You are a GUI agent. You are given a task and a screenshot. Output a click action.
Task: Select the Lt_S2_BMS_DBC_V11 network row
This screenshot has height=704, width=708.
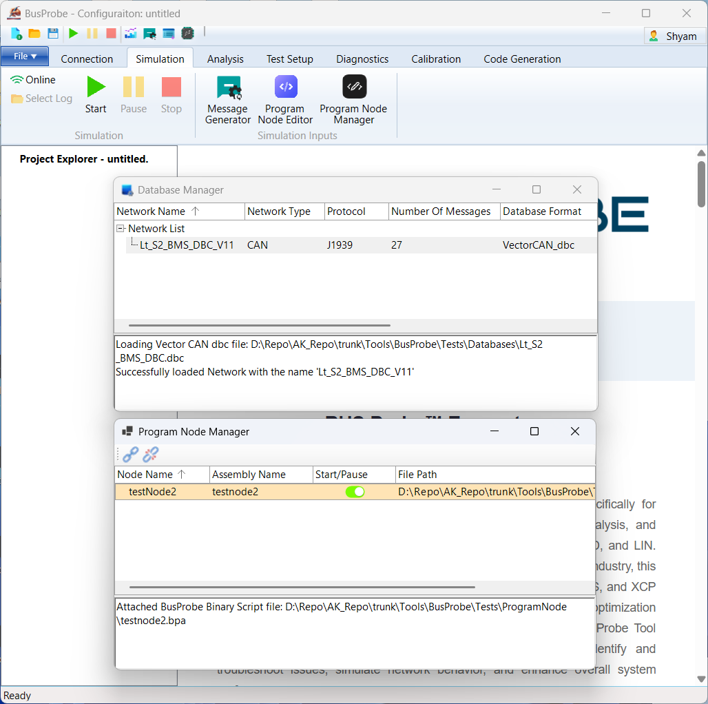(187, 245)
